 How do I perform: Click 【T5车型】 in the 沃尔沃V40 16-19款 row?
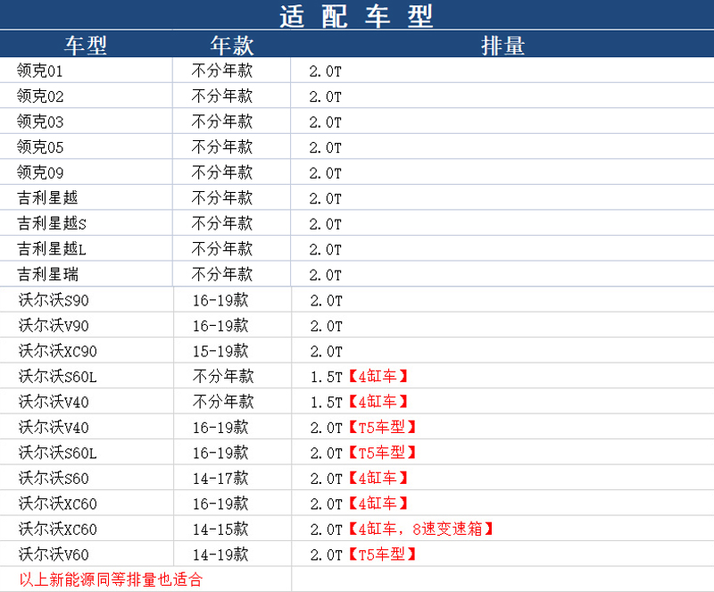383,428
